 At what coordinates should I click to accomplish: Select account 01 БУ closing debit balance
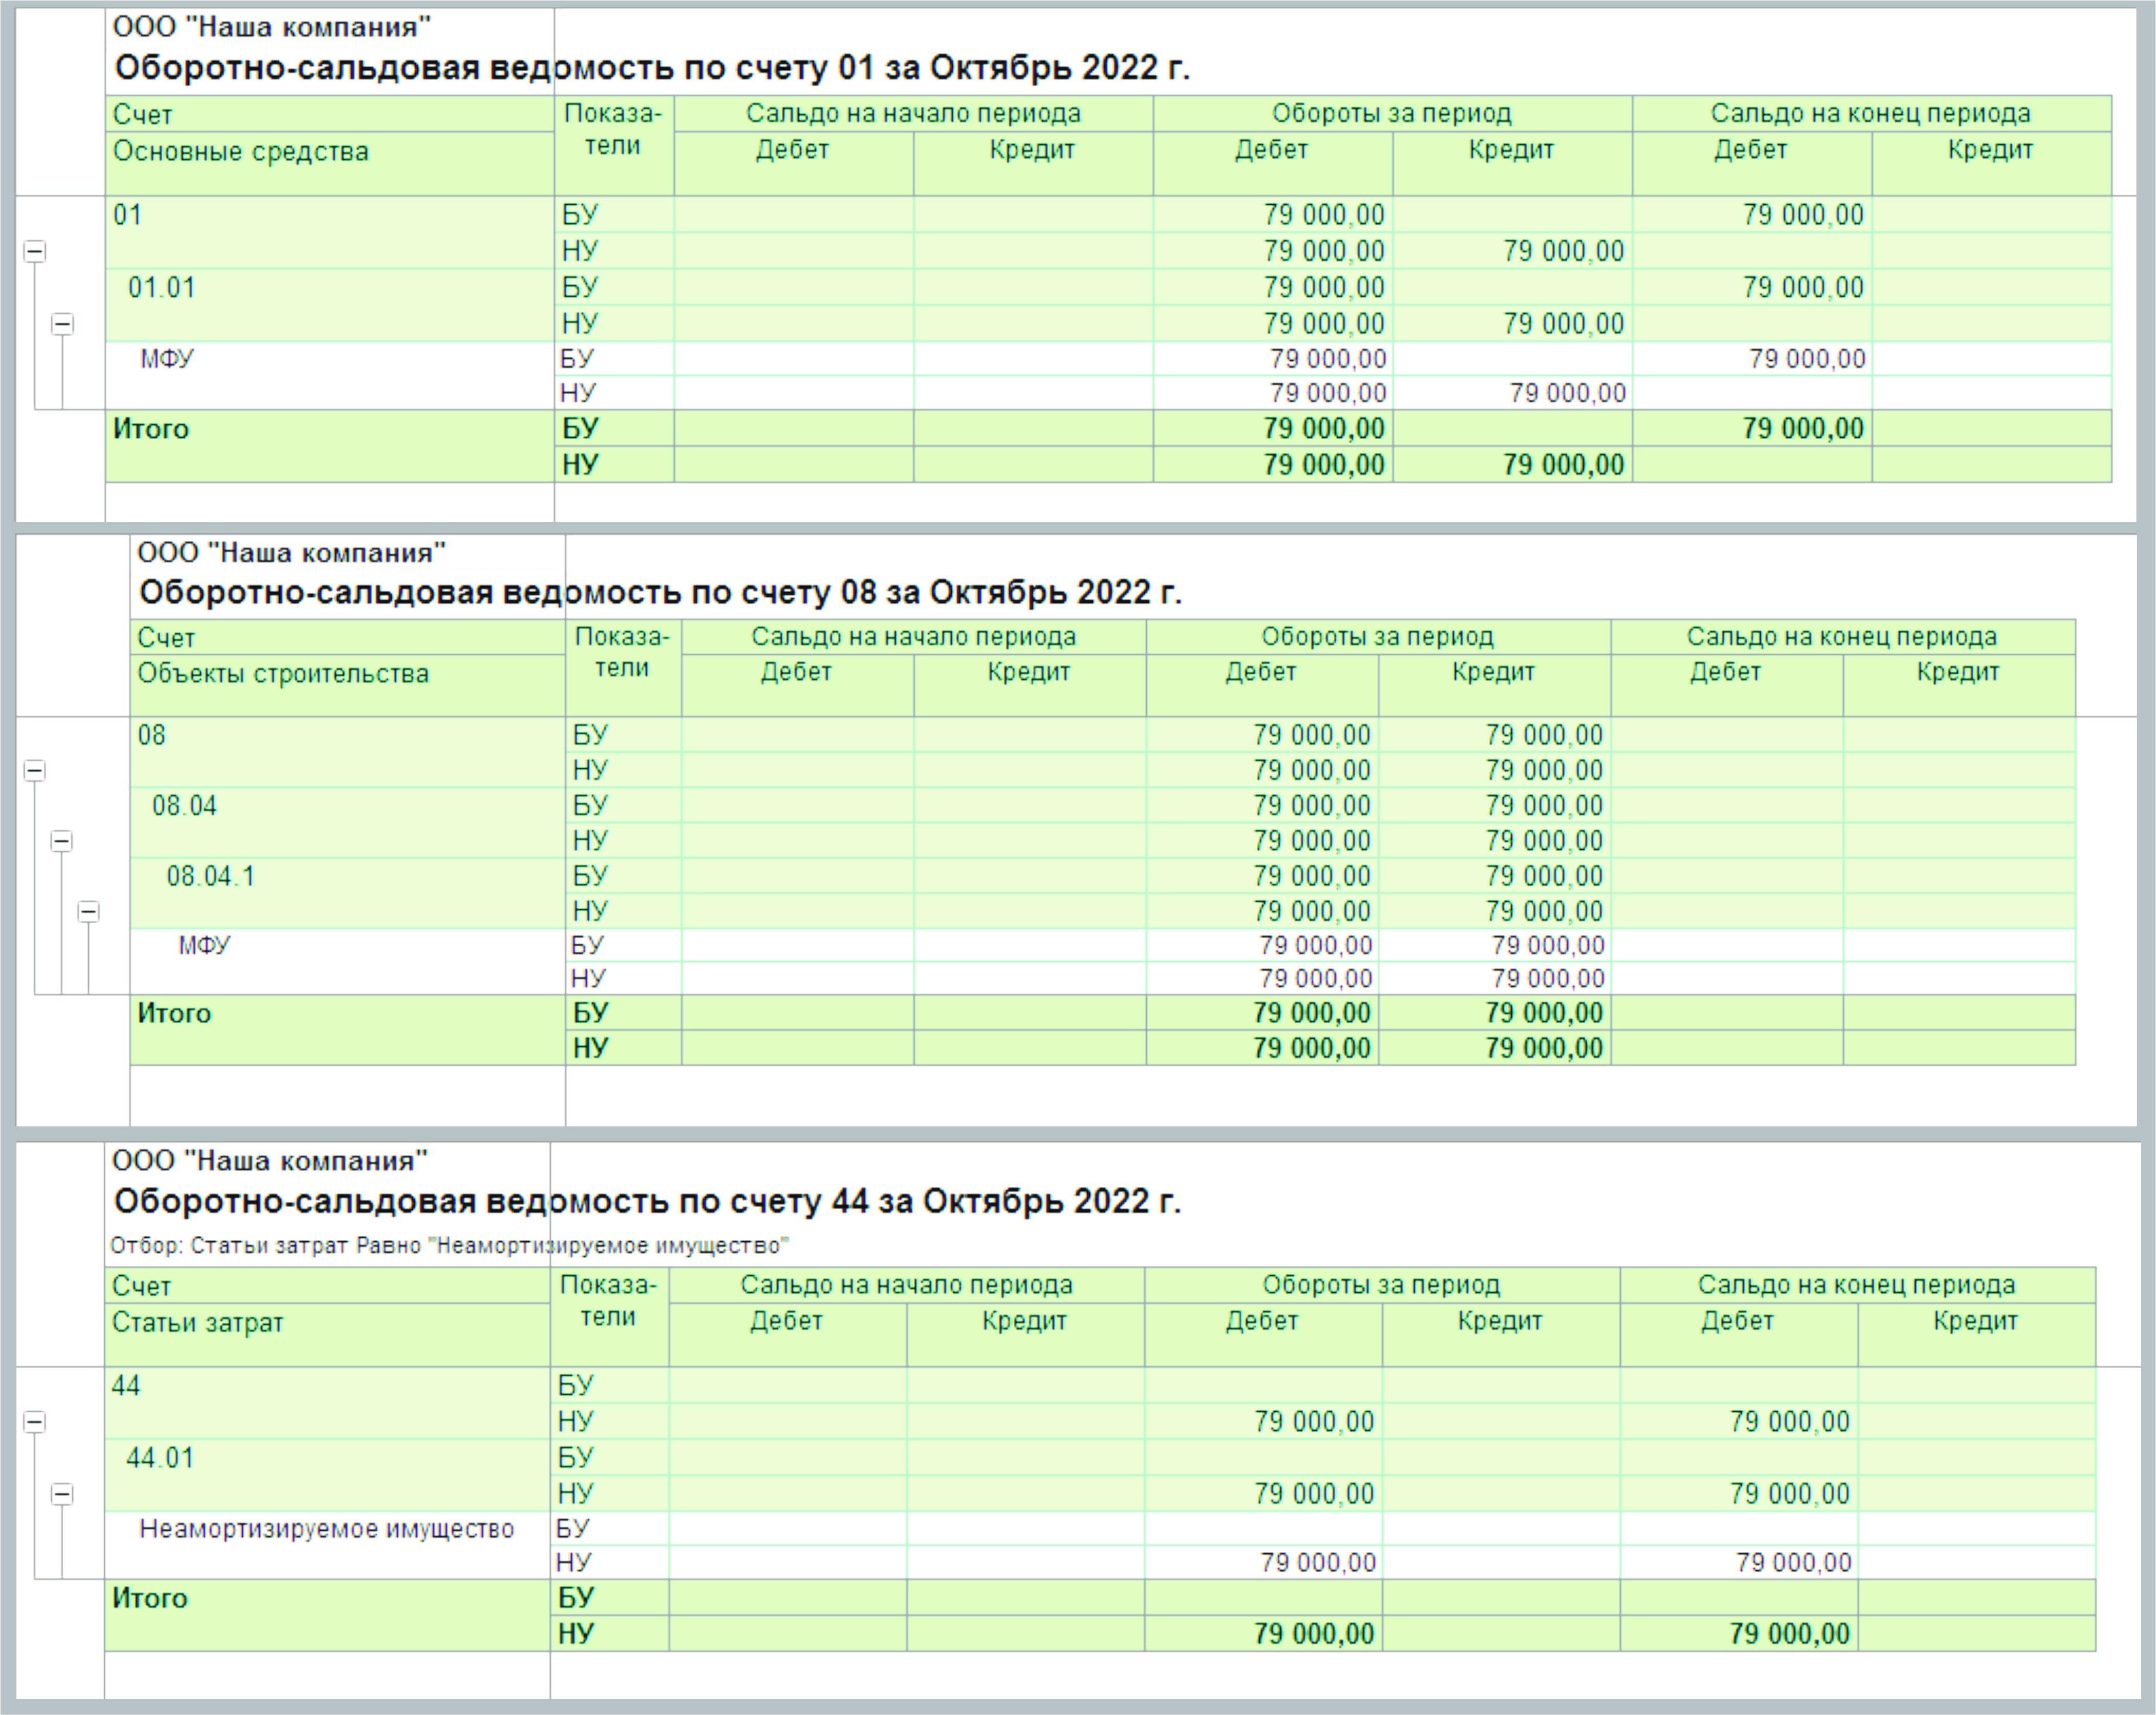click(x=1752, y=215)
